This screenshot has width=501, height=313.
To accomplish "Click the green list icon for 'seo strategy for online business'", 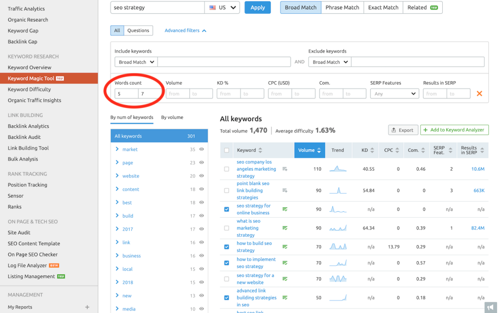I will click(285, 209).
